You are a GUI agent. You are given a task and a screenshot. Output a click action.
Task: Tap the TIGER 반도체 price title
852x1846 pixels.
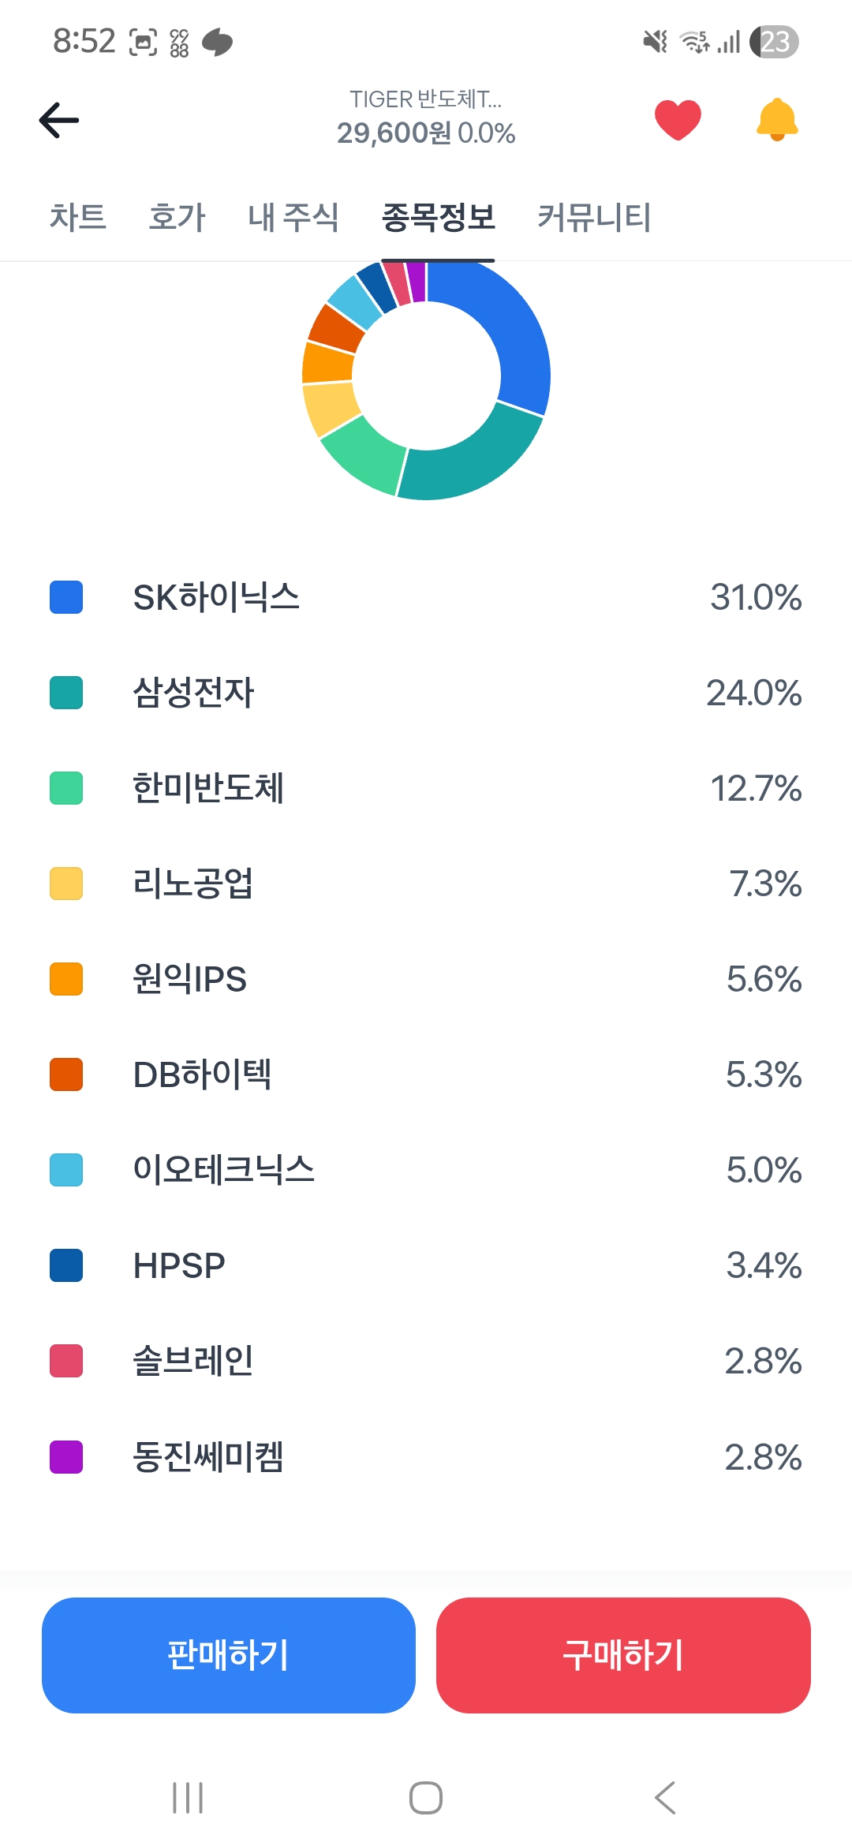click(426, 117)
